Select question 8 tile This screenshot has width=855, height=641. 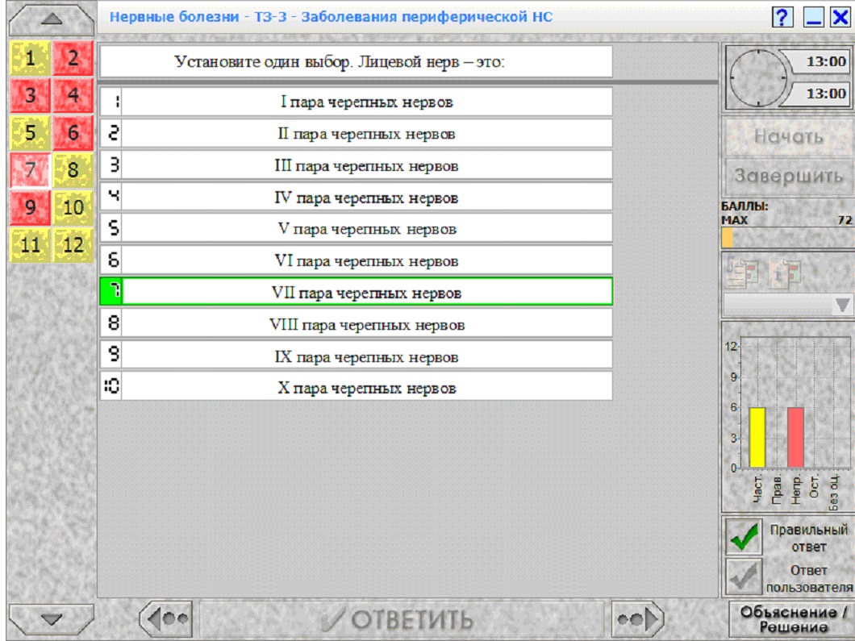[x=73, y=170]
